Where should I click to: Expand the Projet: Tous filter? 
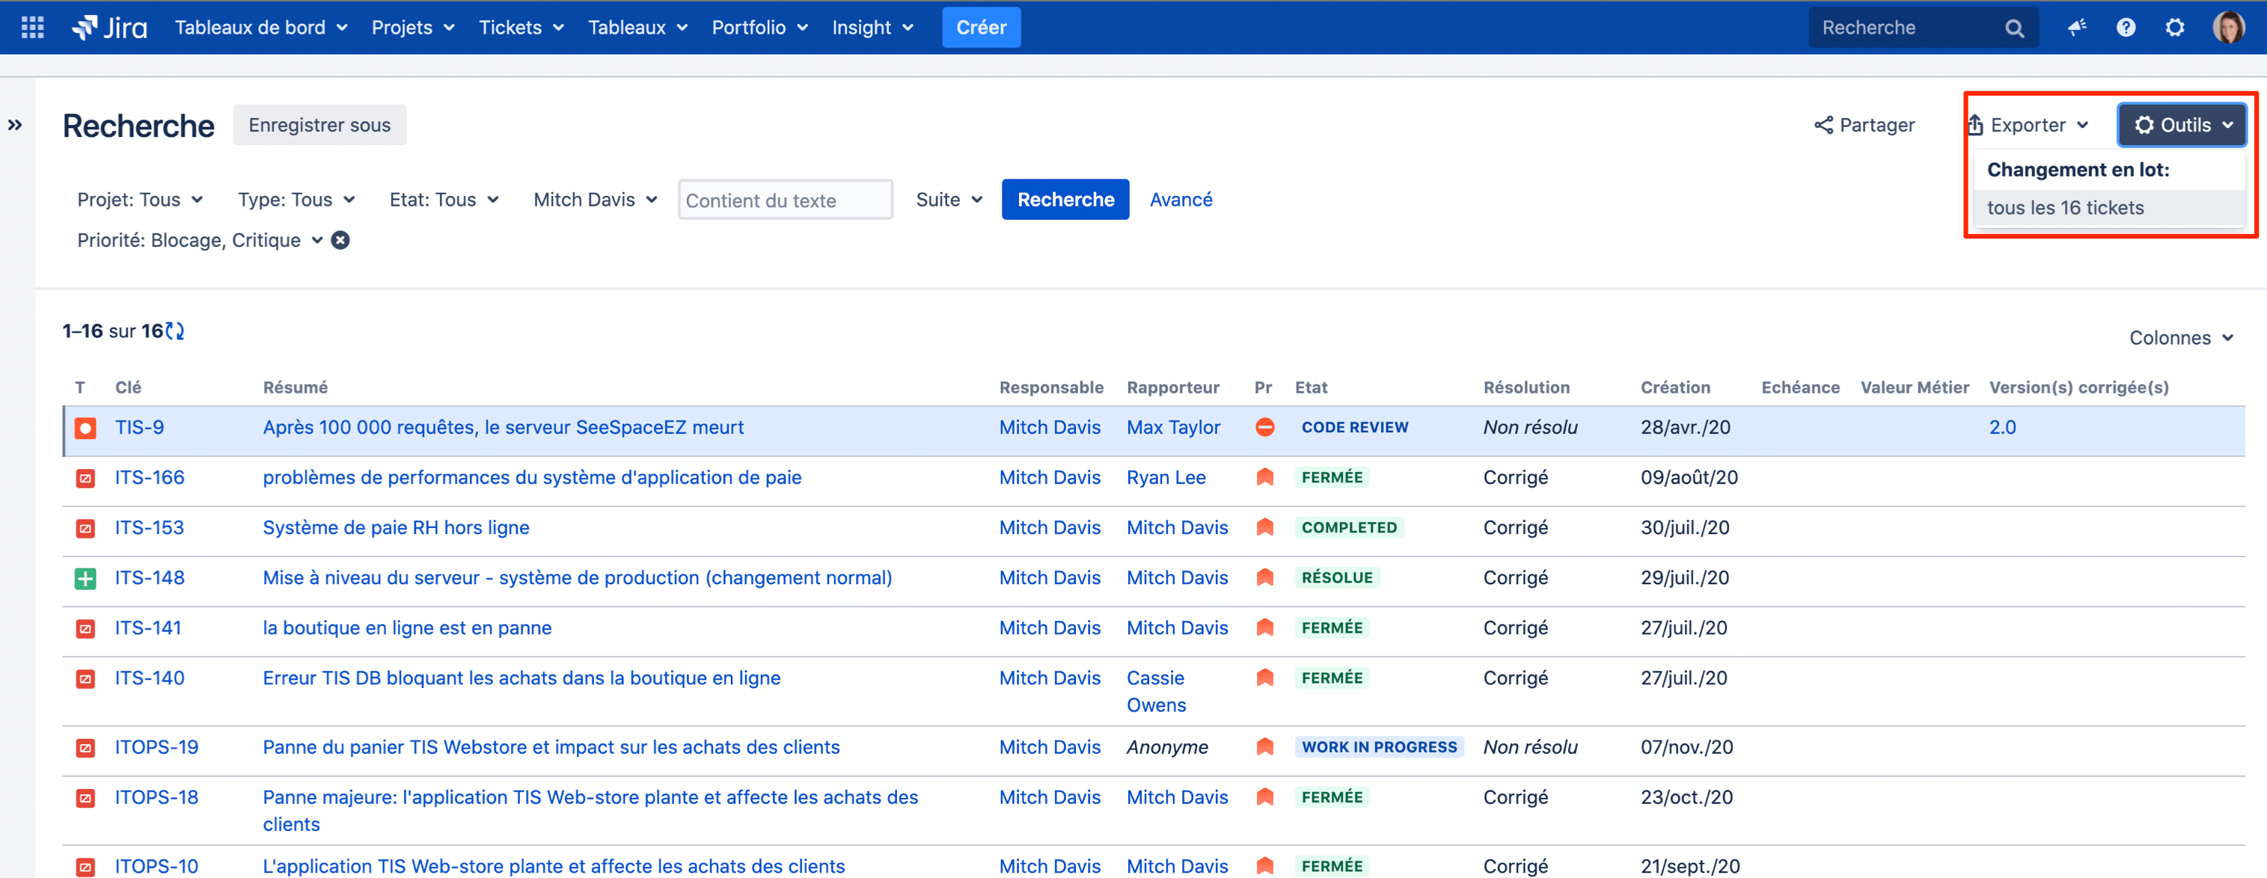click(140, 200)
